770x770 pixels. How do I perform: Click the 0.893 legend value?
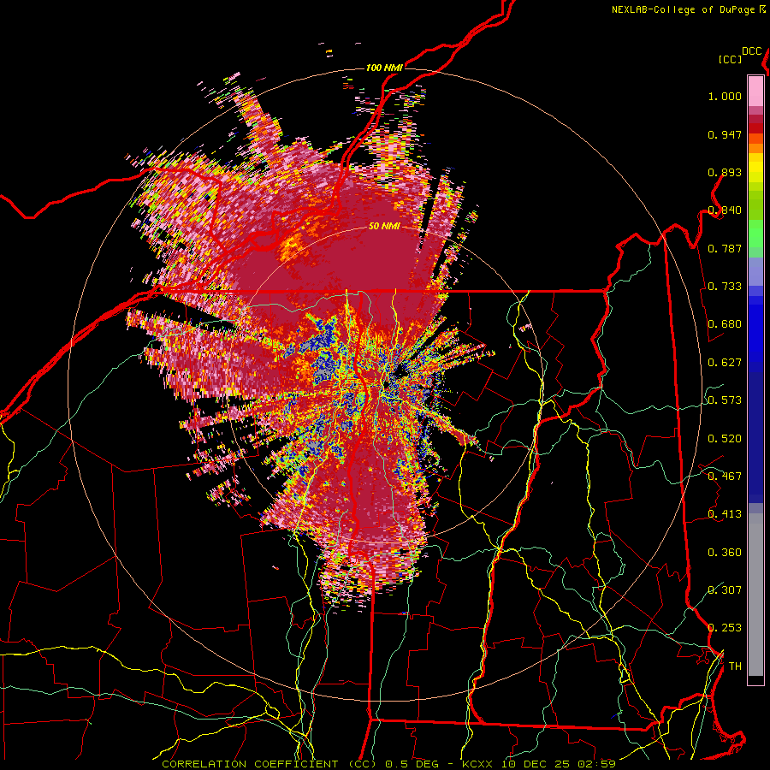(x=725, y=172)
